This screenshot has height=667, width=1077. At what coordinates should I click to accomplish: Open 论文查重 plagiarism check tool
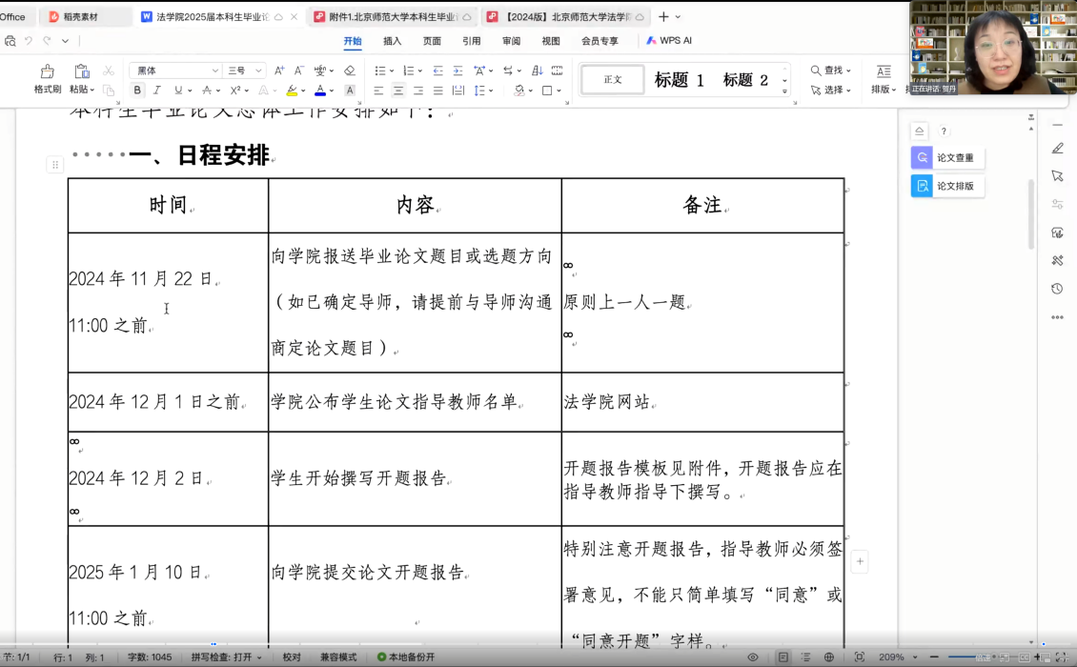[947, 158]
